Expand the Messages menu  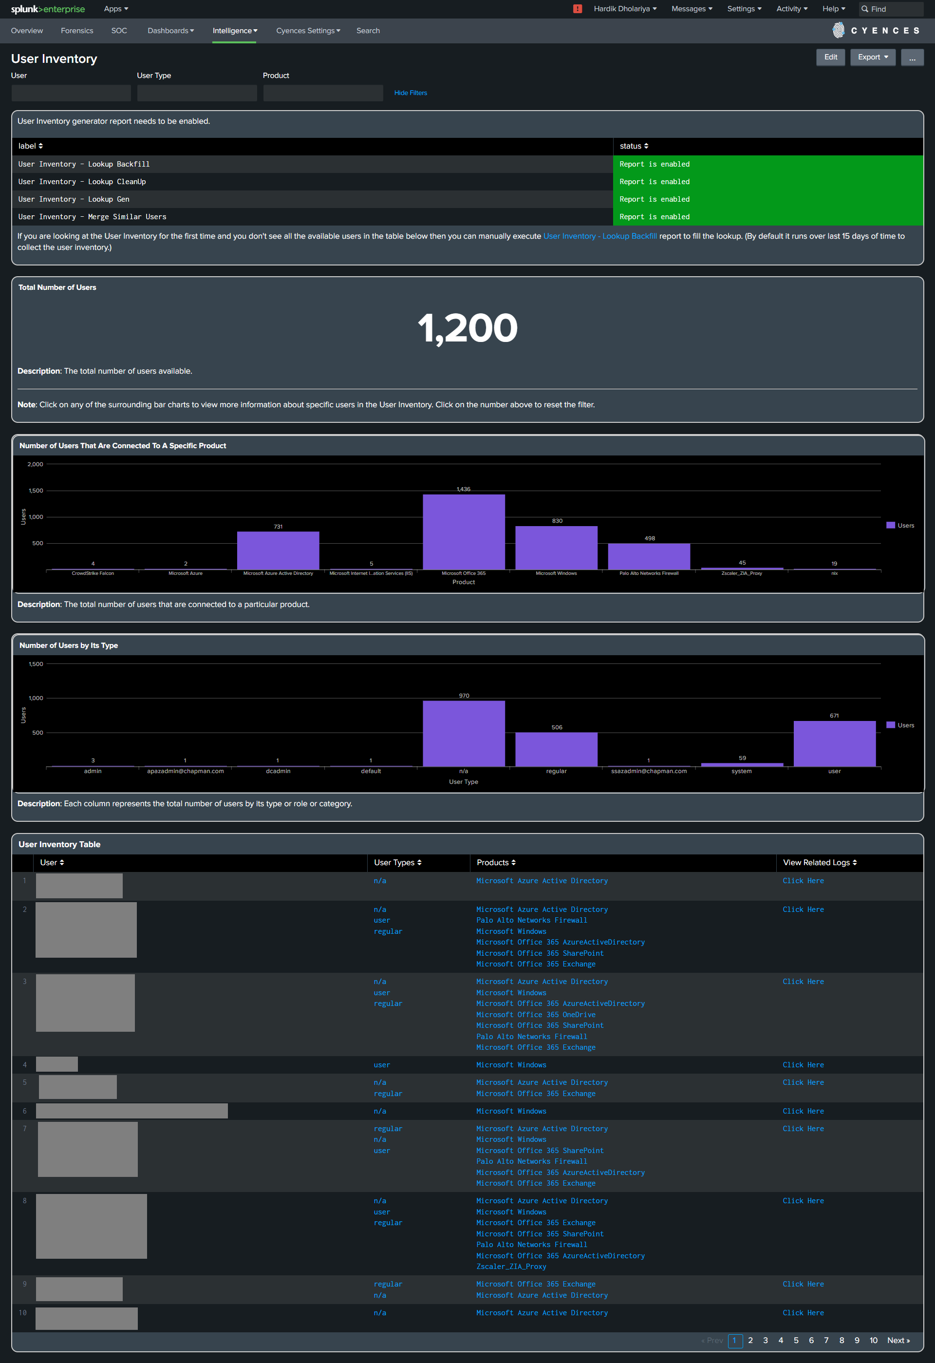click(x=692, y=9)
